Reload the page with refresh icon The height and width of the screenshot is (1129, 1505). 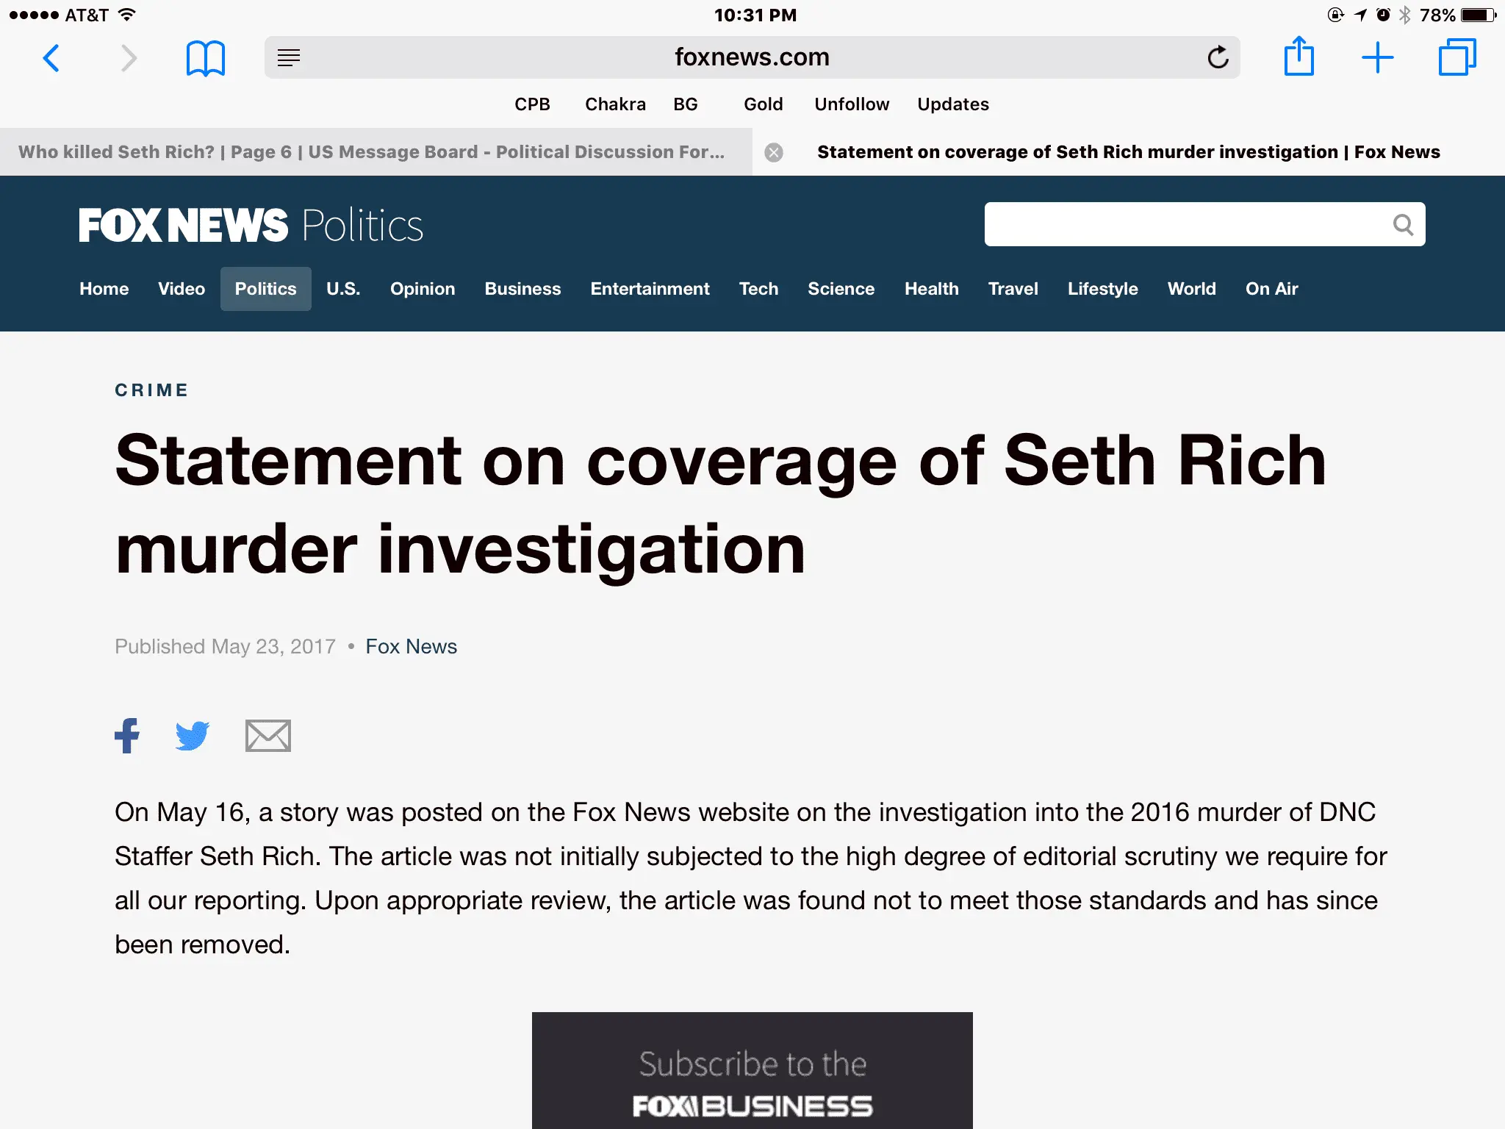[x=1218, y=57]
